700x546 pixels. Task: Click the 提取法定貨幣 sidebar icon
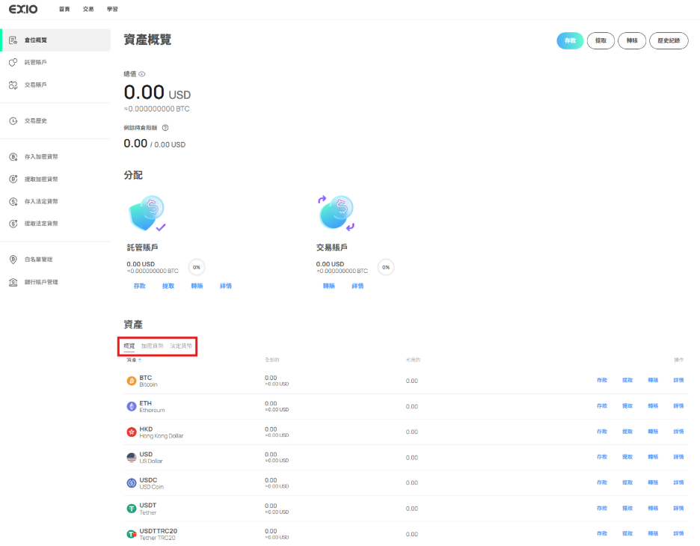pyautogui.click(x=13, y=224)
